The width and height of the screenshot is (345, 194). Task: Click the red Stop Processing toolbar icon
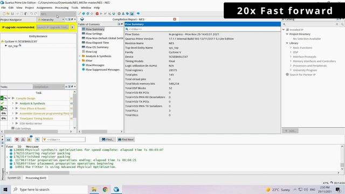(97, 13)
